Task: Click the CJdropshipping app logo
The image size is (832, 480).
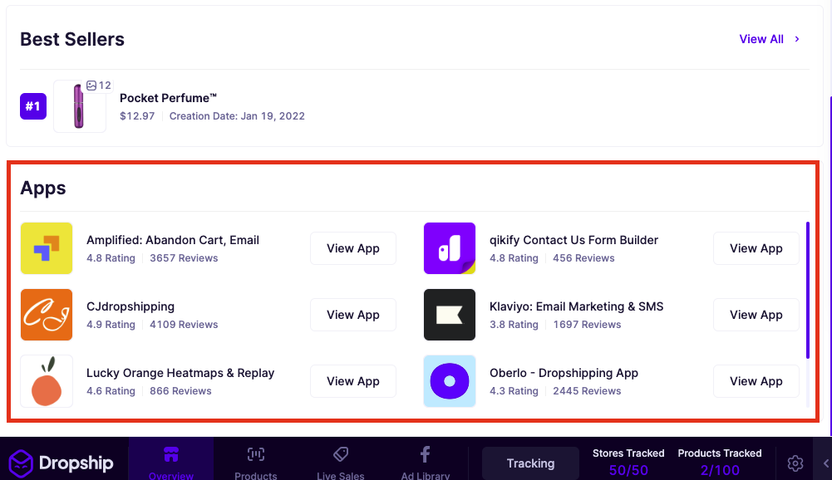Action: point(47,315)
